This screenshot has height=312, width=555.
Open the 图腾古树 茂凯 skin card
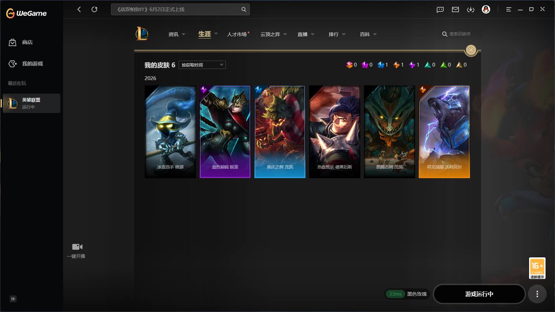point(390,132)
